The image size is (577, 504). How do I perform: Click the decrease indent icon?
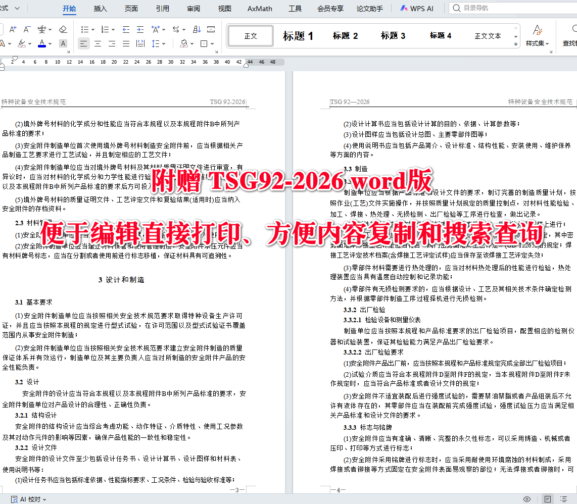pos(126,29)
